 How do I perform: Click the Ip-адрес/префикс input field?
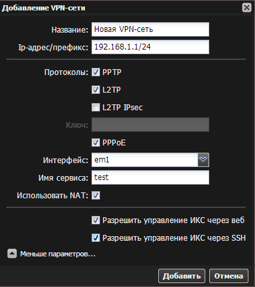(150, 47)
